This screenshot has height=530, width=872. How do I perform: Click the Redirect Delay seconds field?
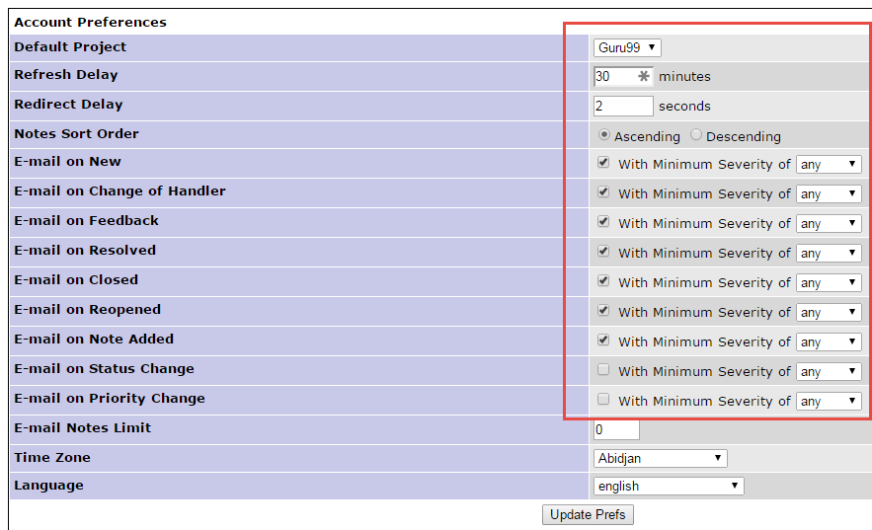point(622,106)
